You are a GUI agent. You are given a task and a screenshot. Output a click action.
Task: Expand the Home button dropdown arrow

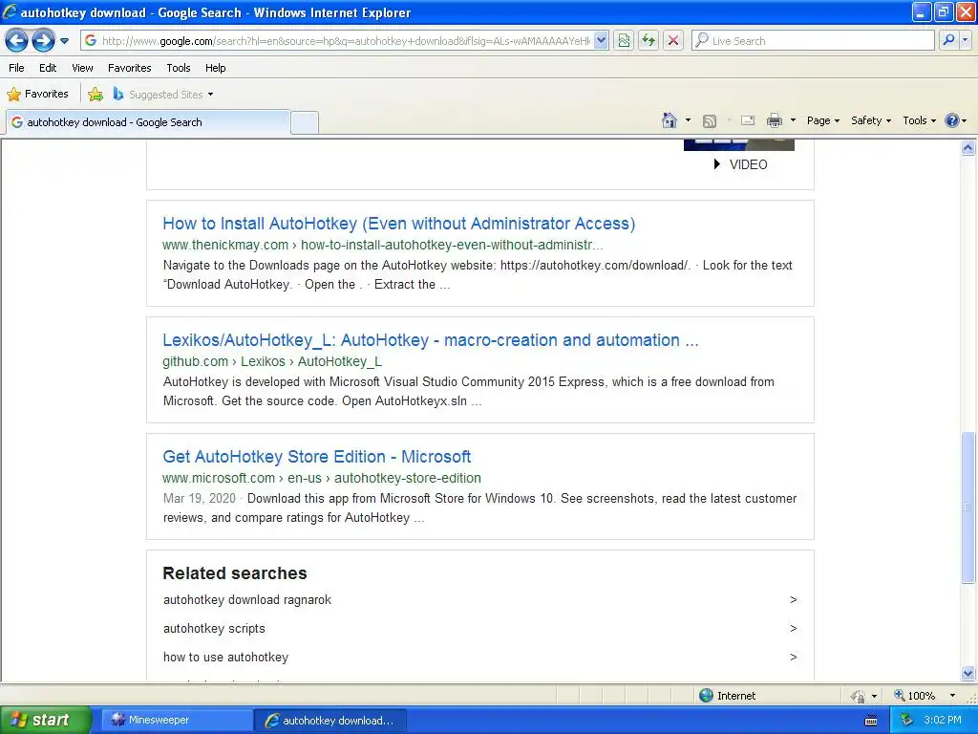(688, 120)
